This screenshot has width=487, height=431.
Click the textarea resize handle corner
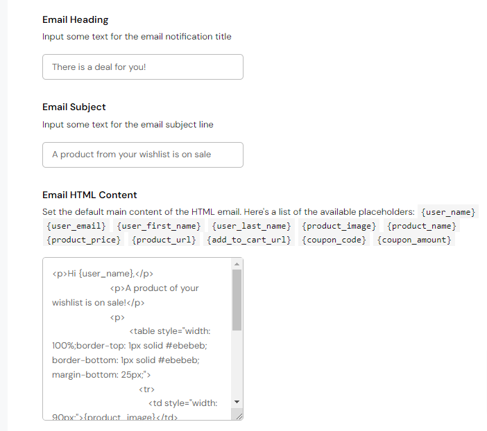239,416
